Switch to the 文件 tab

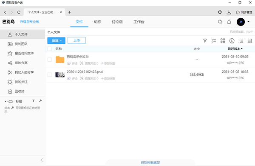[x=79, y=22]
